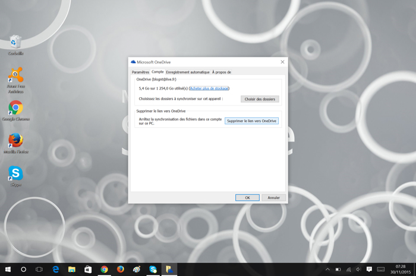Image resolution: width=416 pixels, height=276 pixels.
Task: Launch Mozilla Firefox from the desktop
Action: pos(15,141)
